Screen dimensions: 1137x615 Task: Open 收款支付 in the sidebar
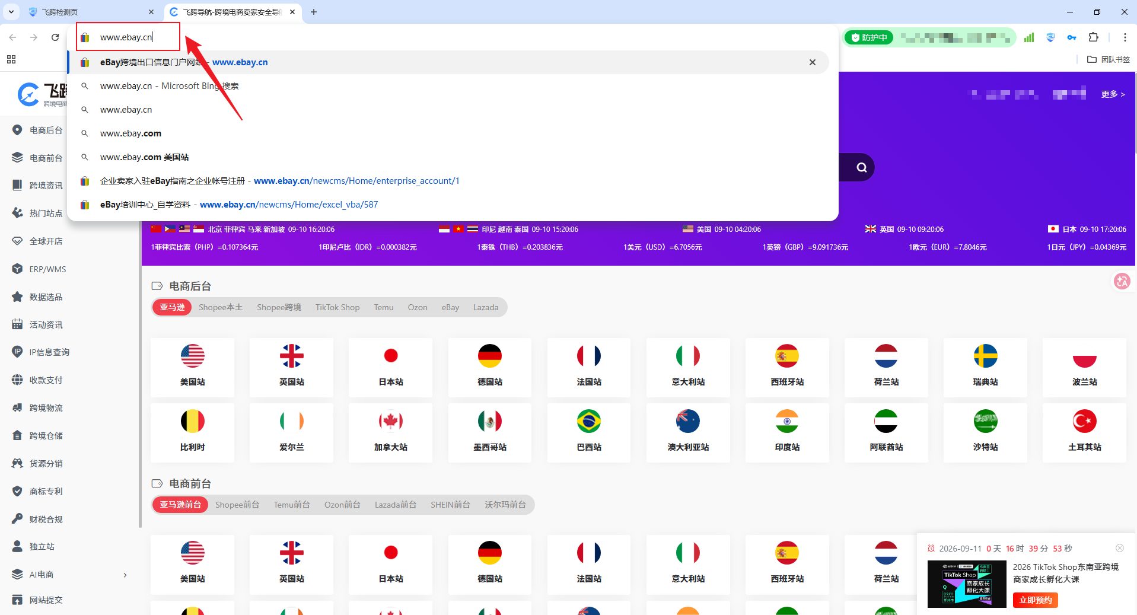pyautogui.click(x=46, y=380)
